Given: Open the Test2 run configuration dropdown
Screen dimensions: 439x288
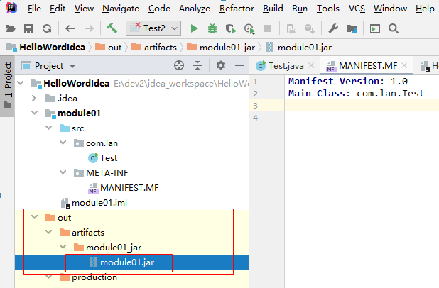Looking at the screenshot, I should (x=153, y=28).
